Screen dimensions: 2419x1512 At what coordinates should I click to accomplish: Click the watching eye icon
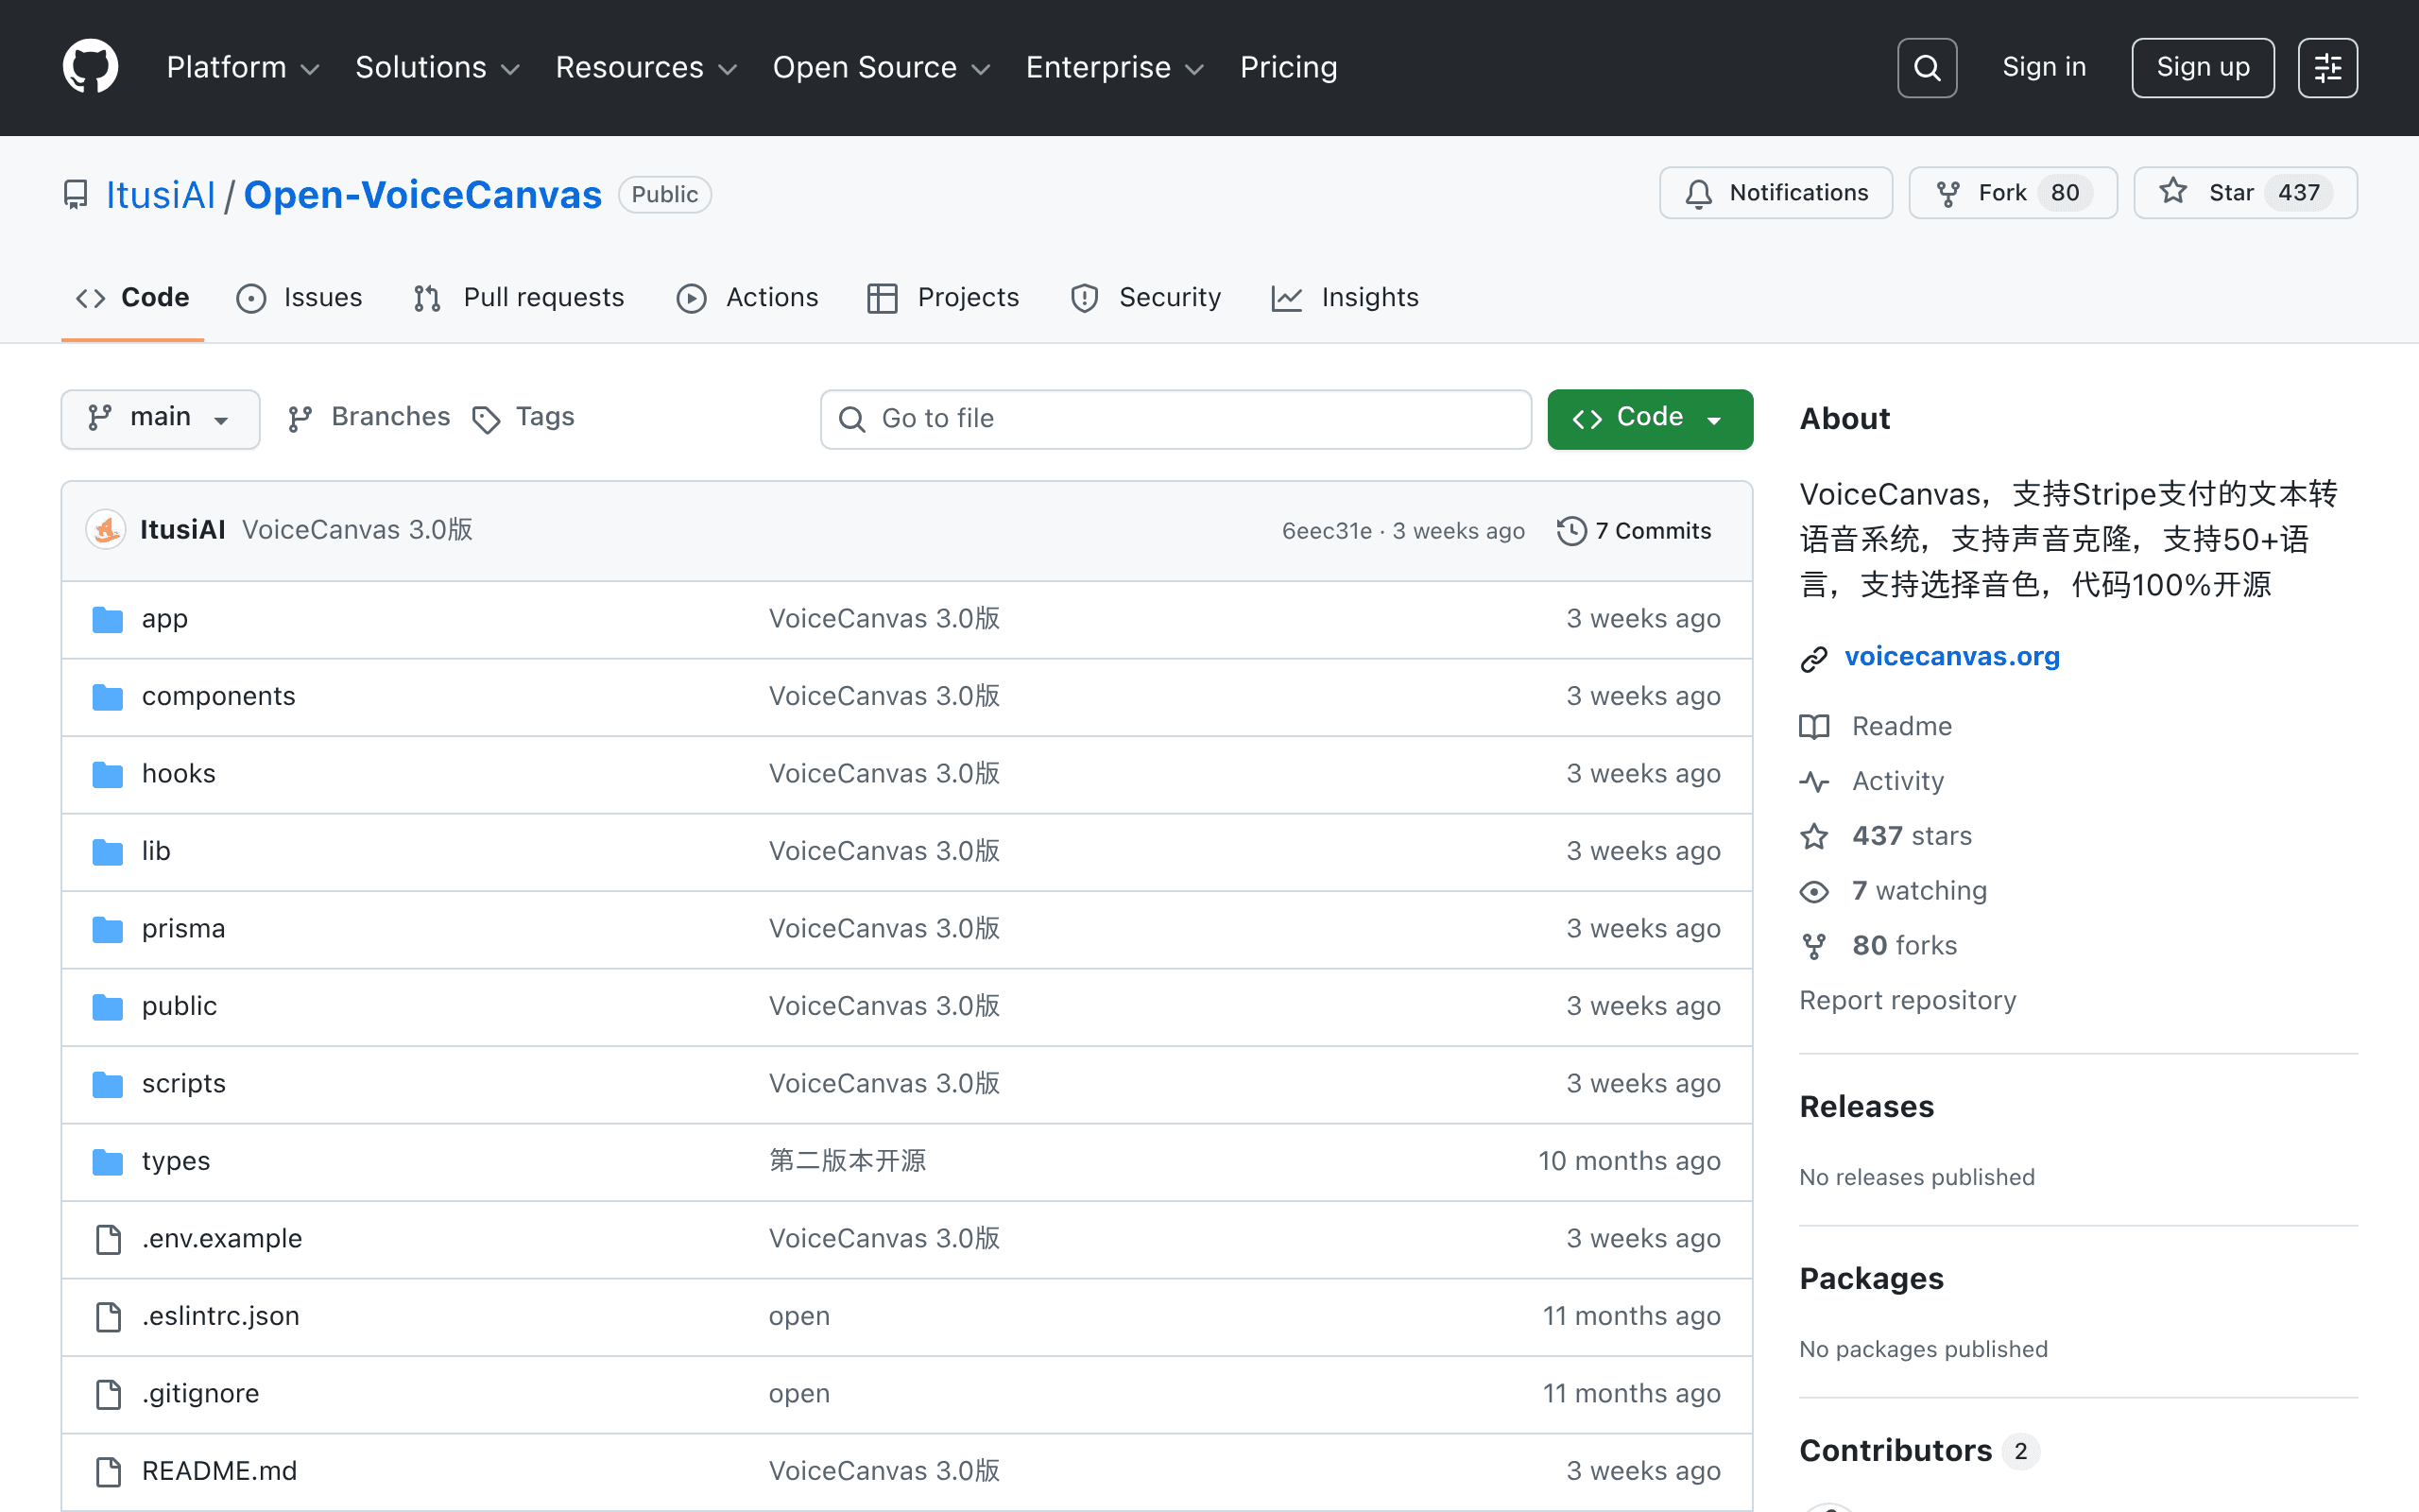tap(1814, 892)
